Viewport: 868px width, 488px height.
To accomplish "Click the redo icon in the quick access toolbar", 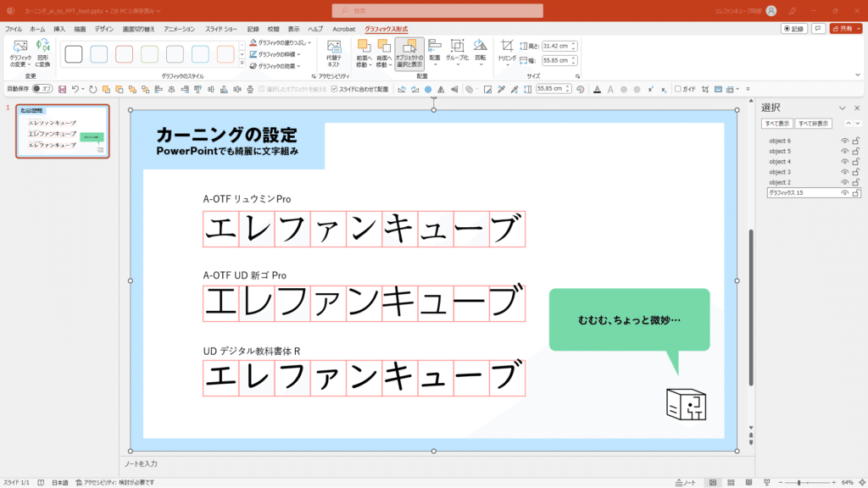I will (x=92, y=89).
